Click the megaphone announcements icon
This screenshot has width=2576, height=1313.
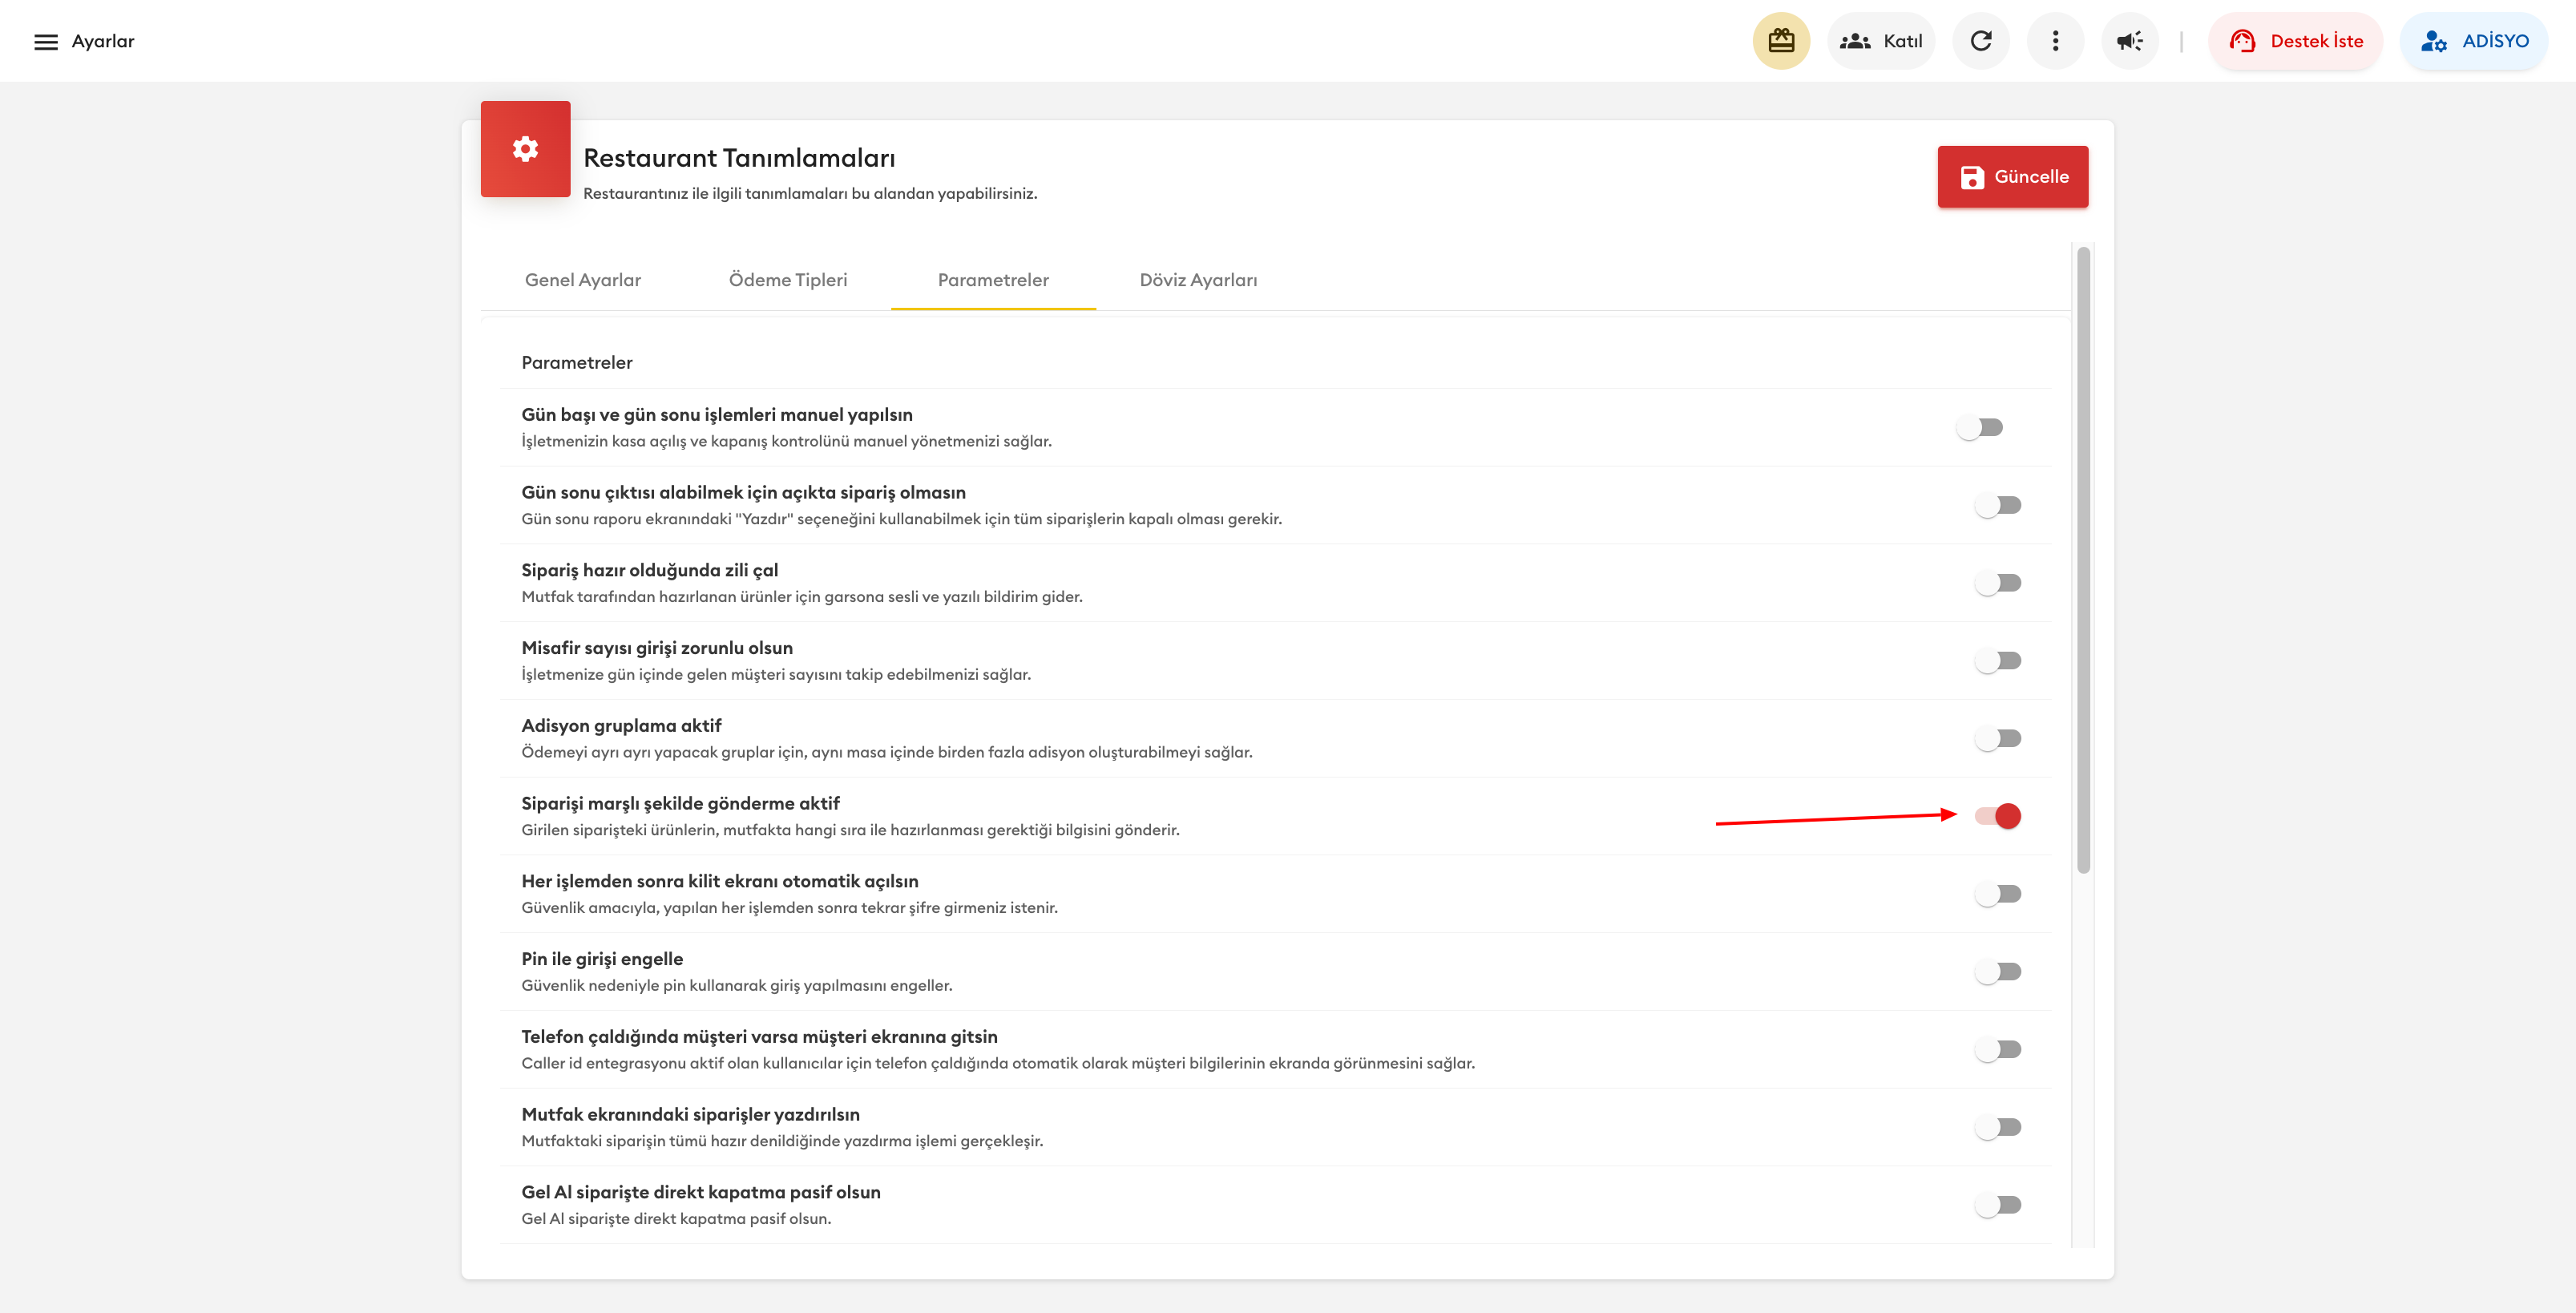[x=2130, y=41]
